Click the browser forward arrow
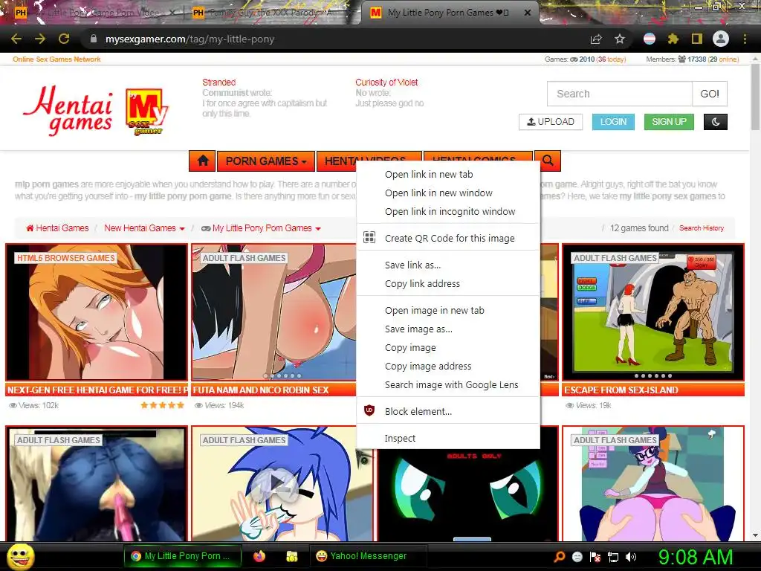 pos(40,39)
